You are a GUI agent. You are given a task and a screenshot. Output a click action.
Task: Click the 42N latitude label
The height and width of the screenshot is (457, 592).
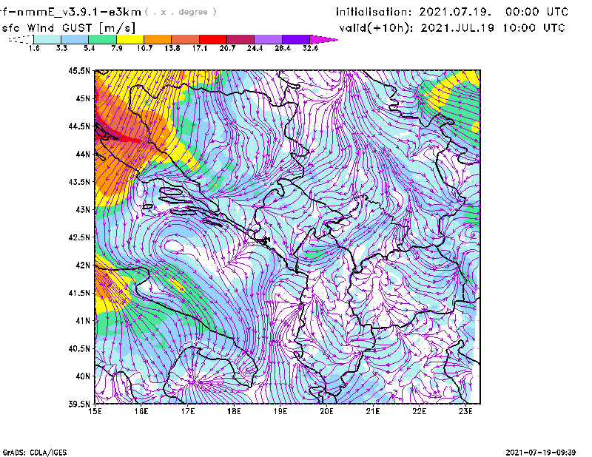[83, 265]
